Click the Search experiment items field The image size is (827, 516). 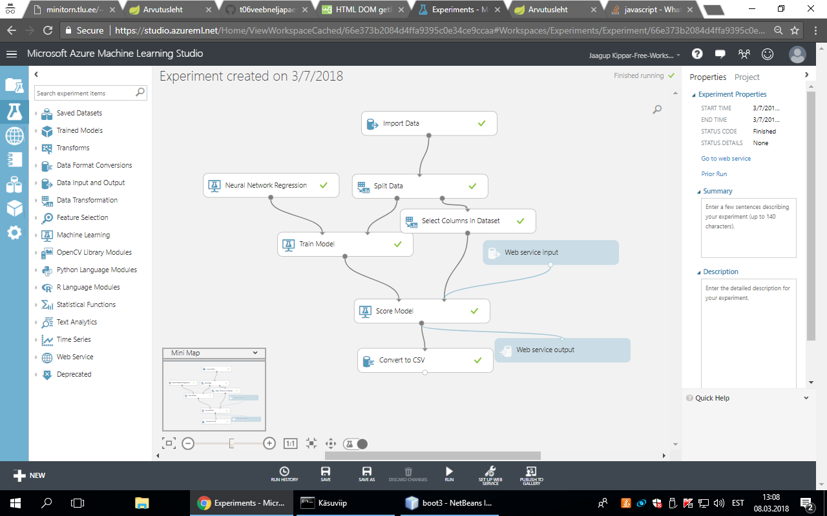pyautogui.click(x=90, y=93)
